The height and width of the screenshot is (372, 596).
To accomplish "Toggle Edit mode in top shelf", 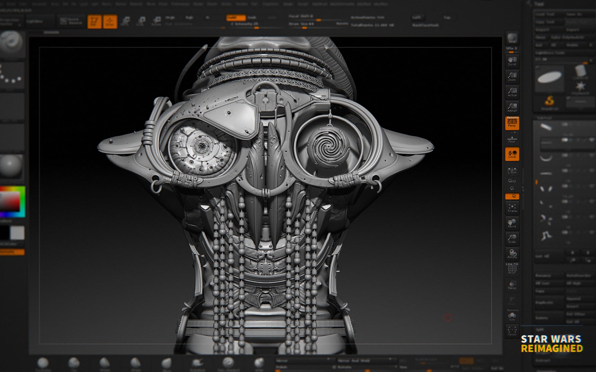I will (x=94, y=21).
